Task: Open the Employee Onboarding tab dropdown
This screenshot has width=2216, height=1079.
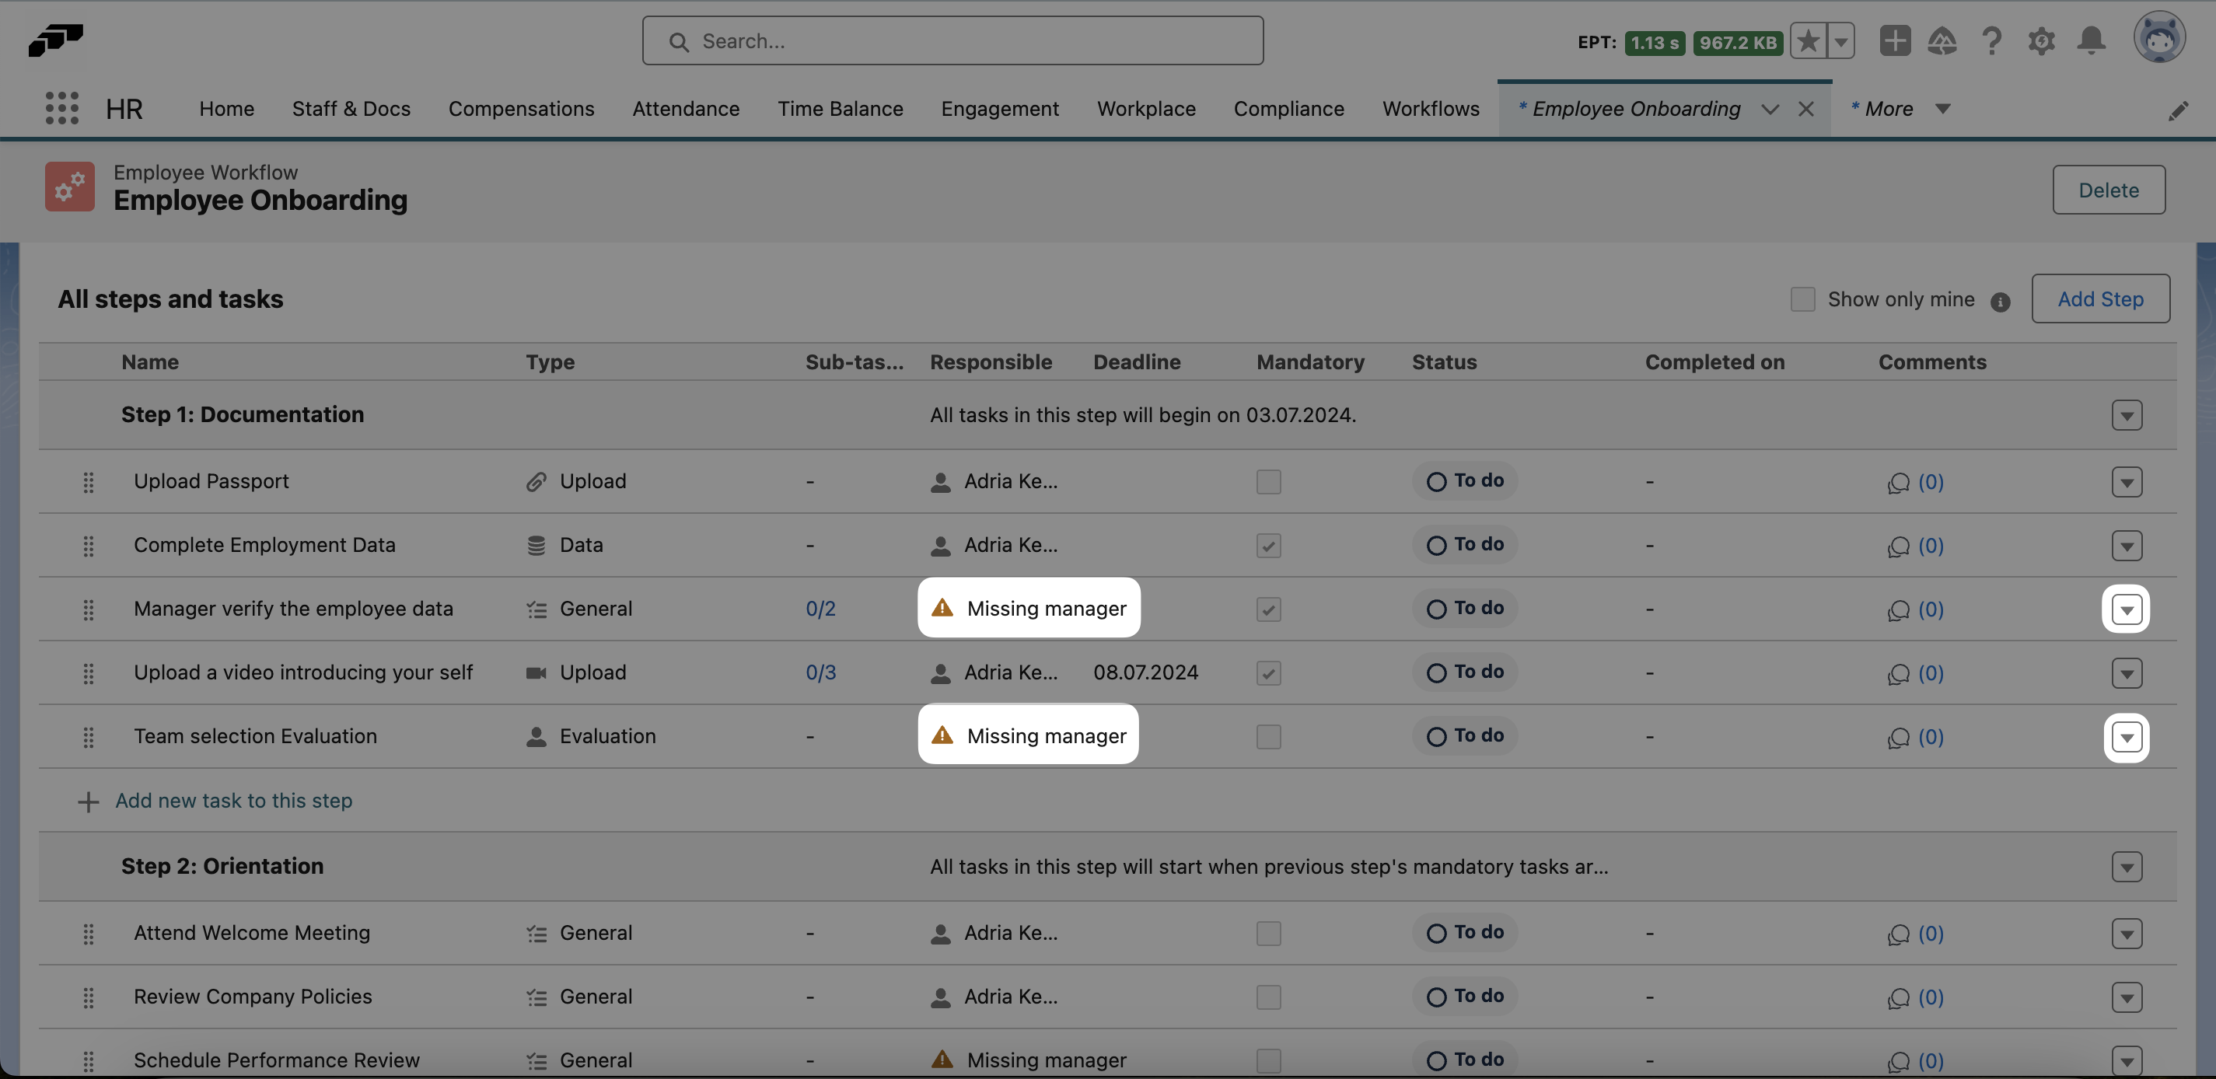Action: click(x=1770, y=109)
